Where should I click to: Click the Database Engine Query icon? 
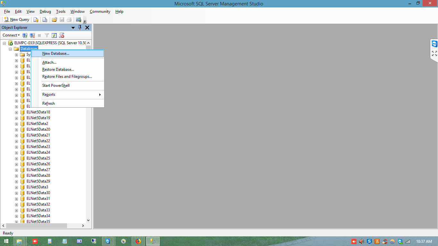click(36, 20)
